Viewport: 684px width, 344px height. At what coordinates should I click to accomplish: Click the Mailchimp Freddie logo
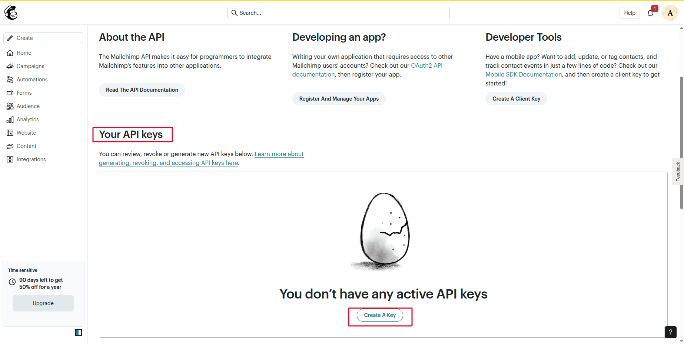point(11,13)
